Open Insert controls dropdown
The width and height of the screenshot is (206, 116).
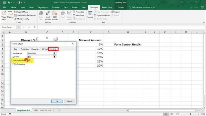[63, 16]
